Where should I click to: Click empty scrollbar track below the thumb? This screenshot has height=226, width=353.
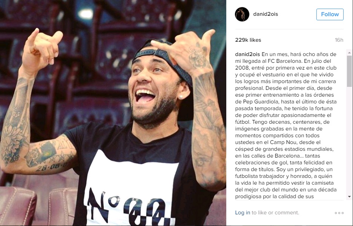[x=349, y=140]
